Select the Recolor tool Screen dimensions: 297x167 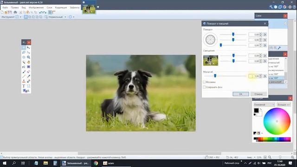coord(28,81)
